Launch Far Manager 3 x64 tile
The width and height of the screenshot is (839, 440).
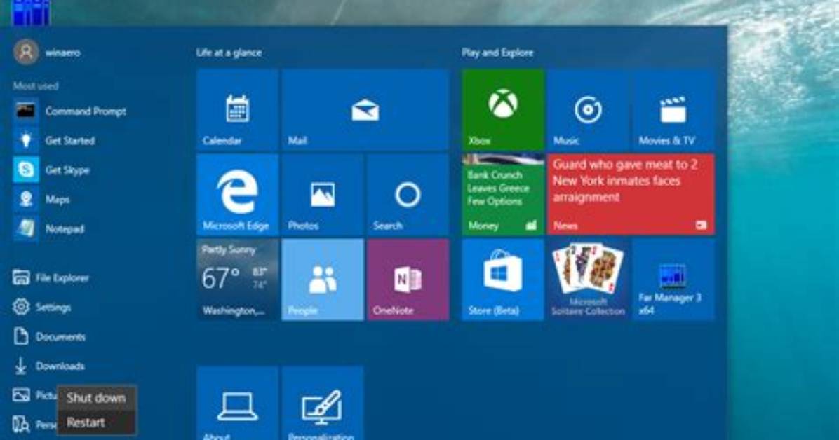(673, 280)
